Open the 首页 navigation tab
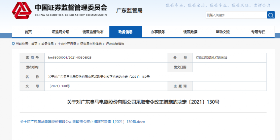 [x=28, y=32]
